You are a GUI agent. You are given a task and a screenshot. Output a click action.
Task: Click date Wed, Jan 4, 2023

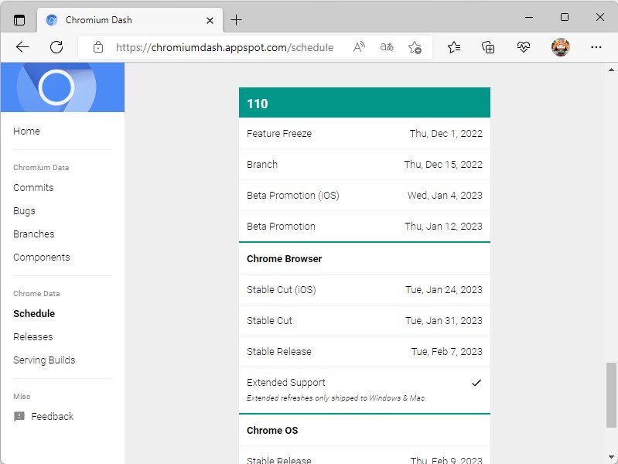coord(445,195)
